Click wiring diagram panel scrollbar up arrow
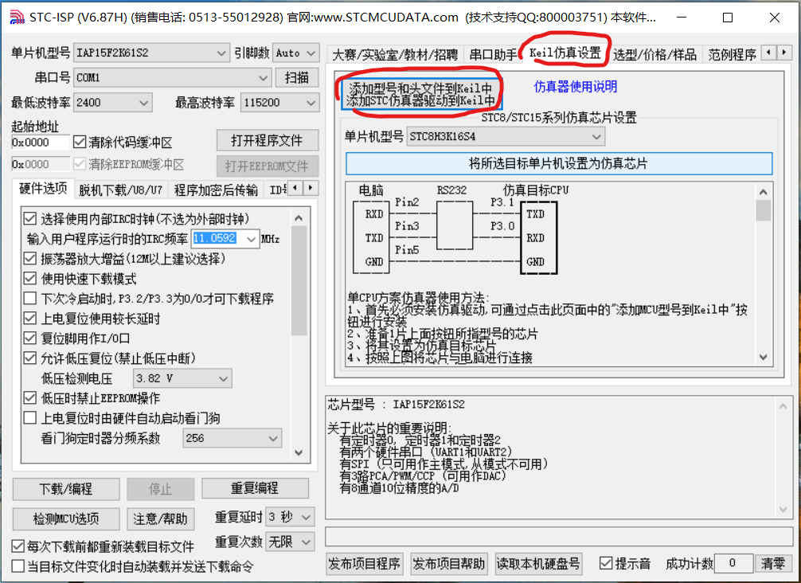Image resolution: width=801 pixels, height=583 pixels. [764, 192]
